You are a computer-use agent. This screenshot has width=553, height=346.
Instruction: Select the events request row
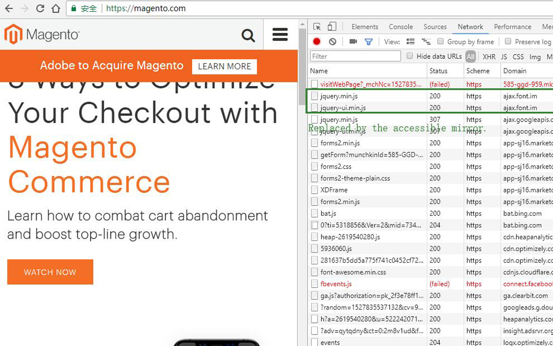tap(430, 343)
